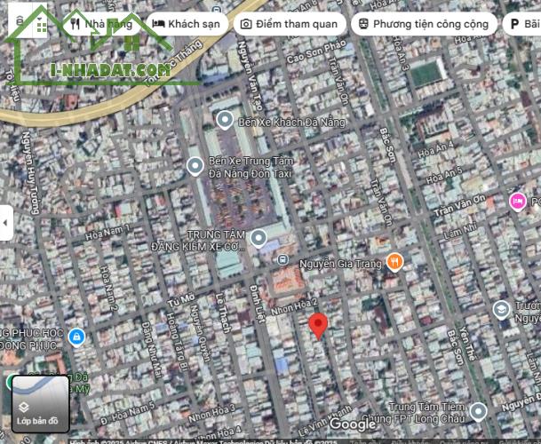Image resolution: width=541 pixels, height=444 pixels.
Task: Click the Nguyễn Quyền street label
Action: [201, 333]
